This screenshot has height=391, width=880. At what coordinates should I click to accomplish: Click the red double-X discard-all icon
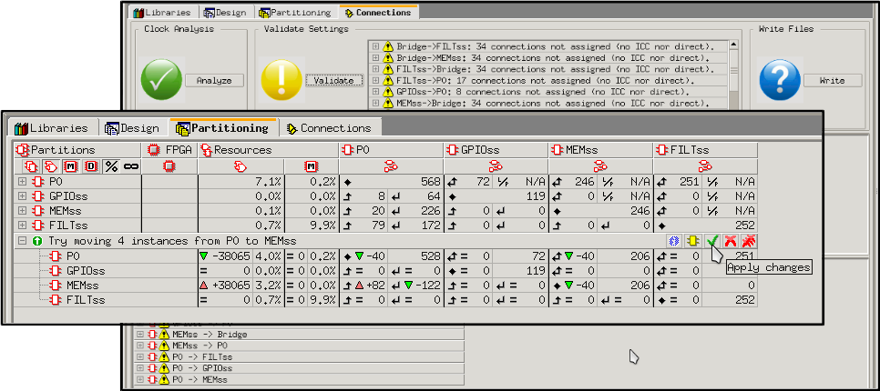748,241
